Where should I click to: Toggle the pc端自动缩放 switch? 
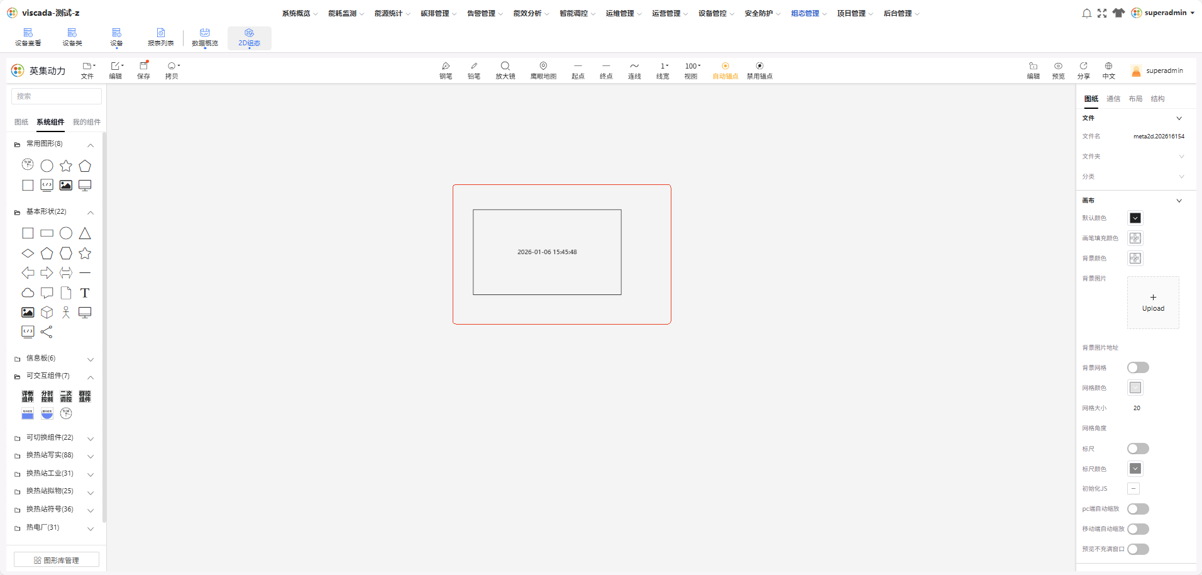click(x=1138, y=509)
